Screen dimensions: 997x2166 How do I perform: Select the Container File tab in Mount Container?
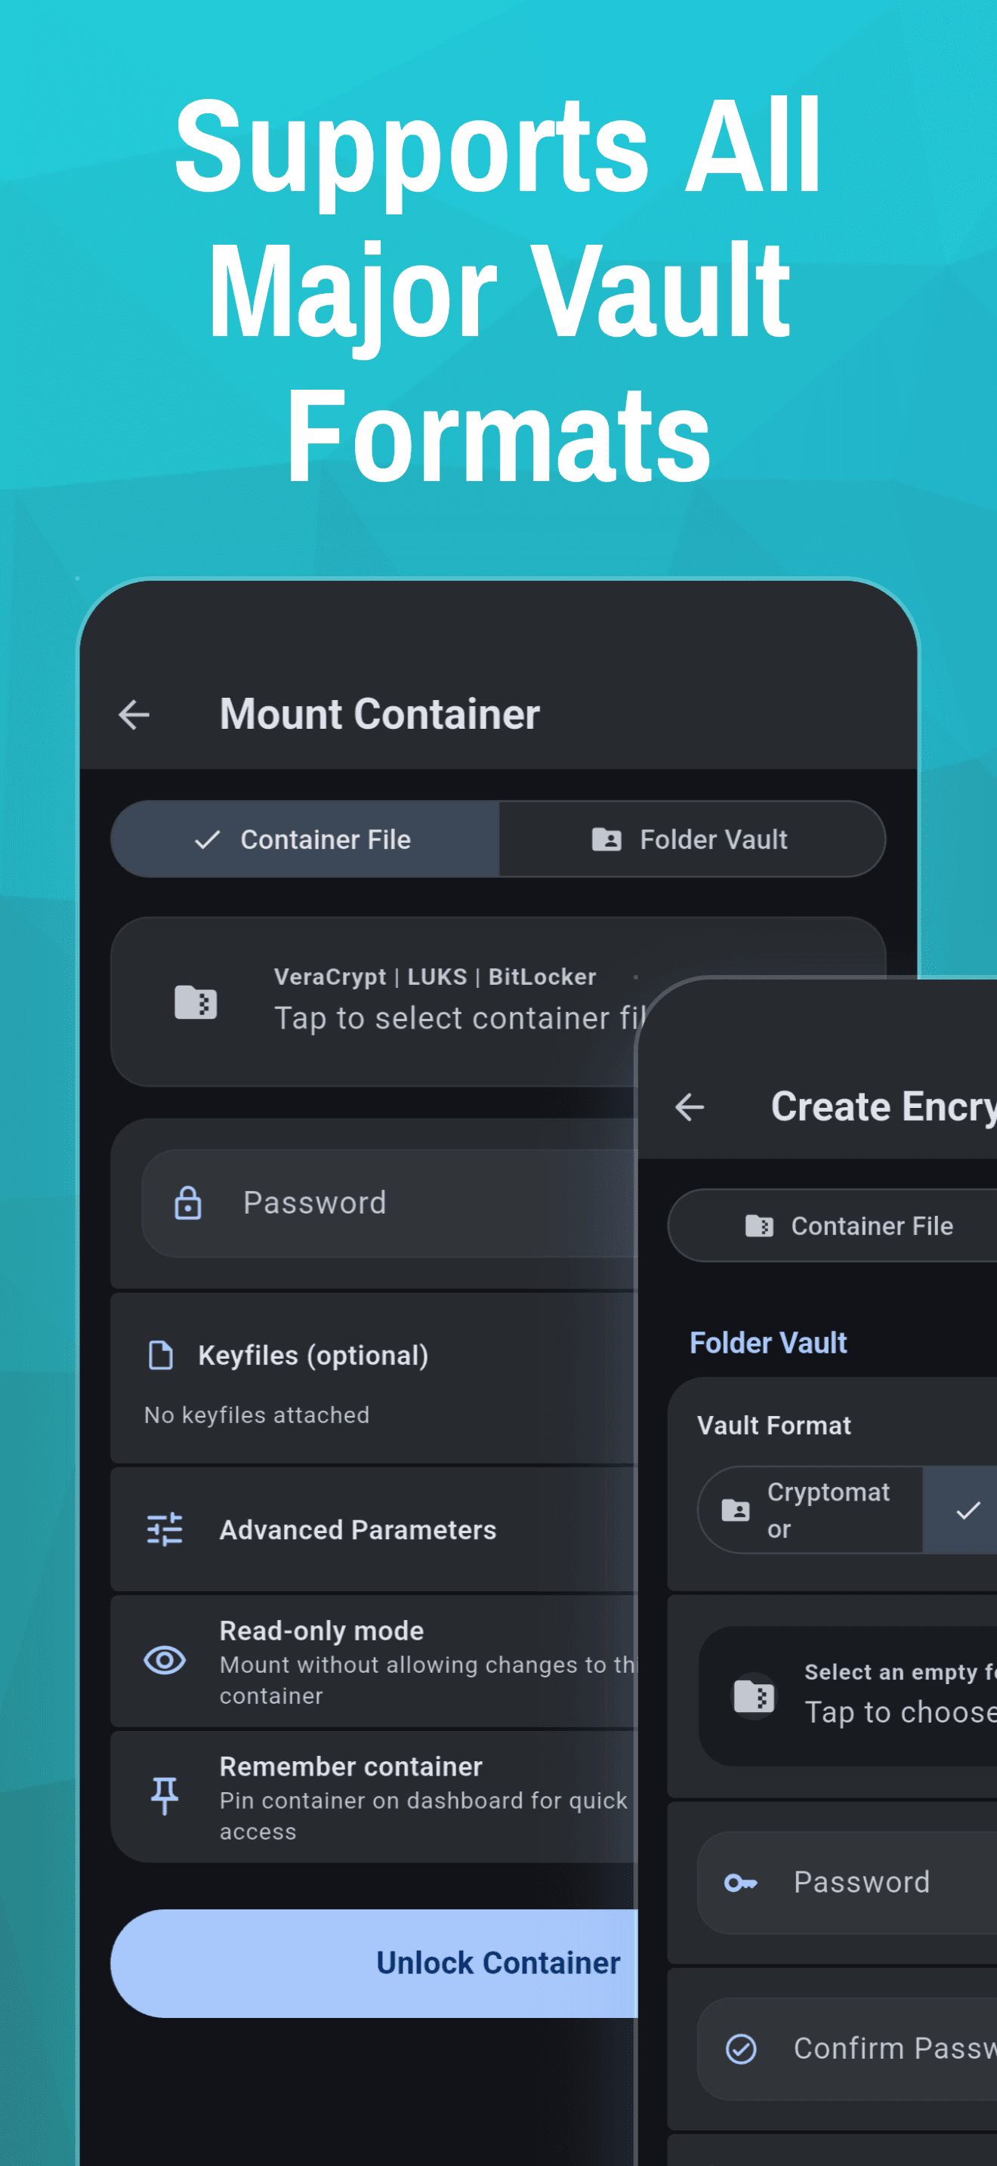(x=305, y=839)
